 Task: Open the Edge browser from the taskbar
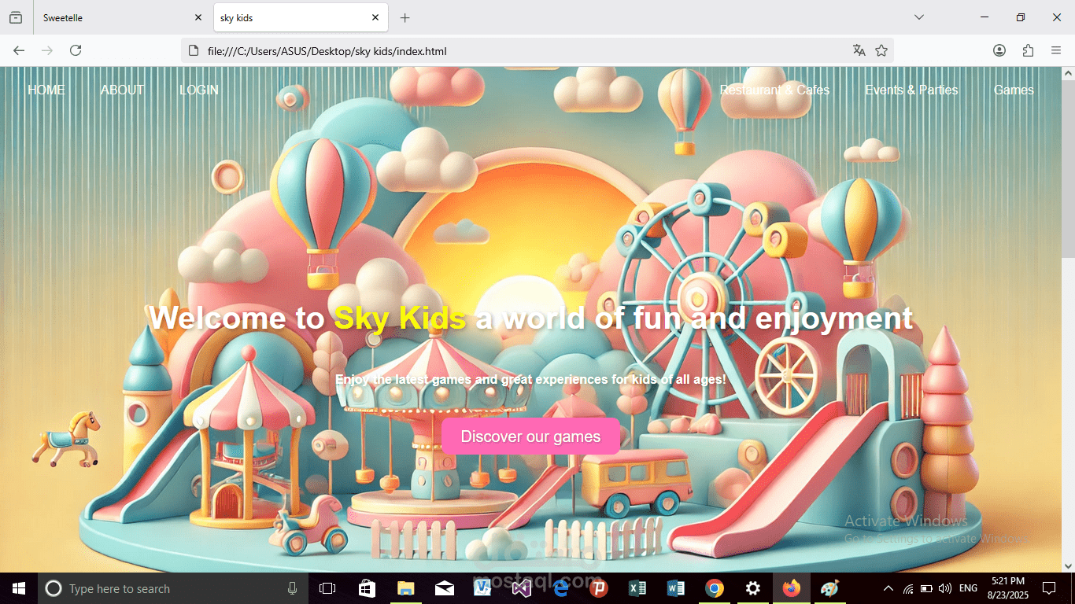[560, 588]
